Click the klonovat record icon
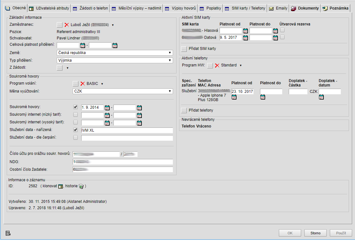The image size is (355, 241). pyautogui.click(x=61, y=186)
